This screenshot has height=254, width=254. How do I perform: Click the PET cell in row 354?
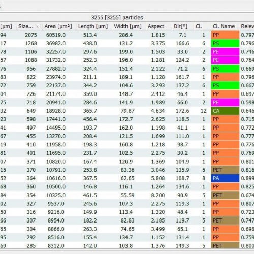coord(225,195)
